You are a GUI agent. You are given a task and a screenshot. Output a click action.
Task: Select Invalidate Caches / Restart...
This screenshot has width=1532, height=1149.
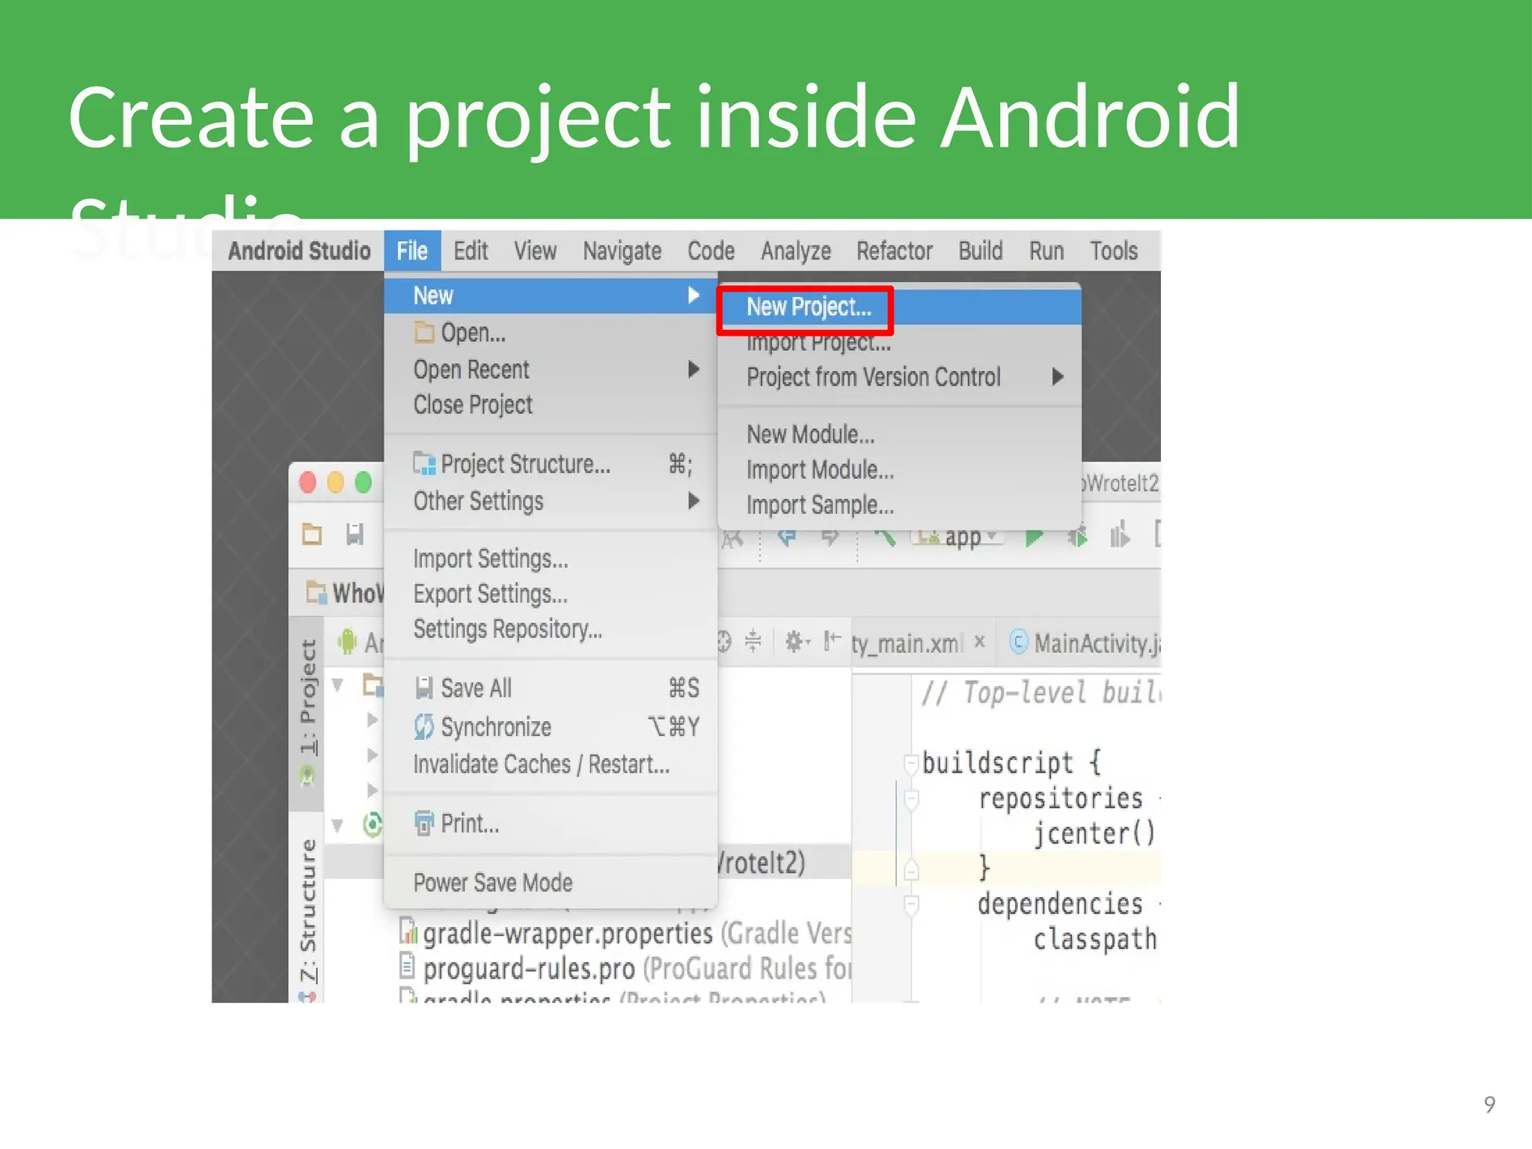pyautogui.click(x=551, y=764)
